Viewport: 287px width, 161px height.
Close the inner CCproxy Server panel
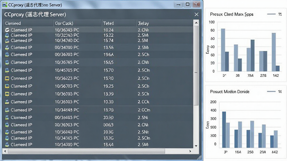point(196,14)
